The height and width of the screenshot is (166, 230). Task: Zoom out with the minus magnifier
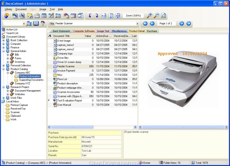coord(157,15)
